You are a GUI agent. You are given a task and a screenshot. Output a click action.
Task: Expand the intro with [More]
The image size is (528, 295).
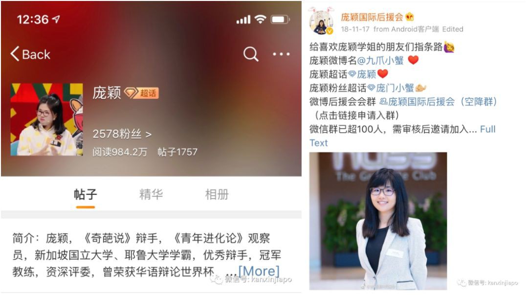coord(259,271)
